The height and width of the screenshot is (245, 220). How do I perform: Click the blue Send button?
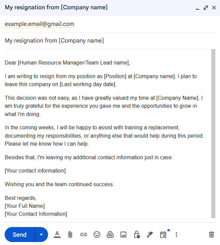[20, 234]
